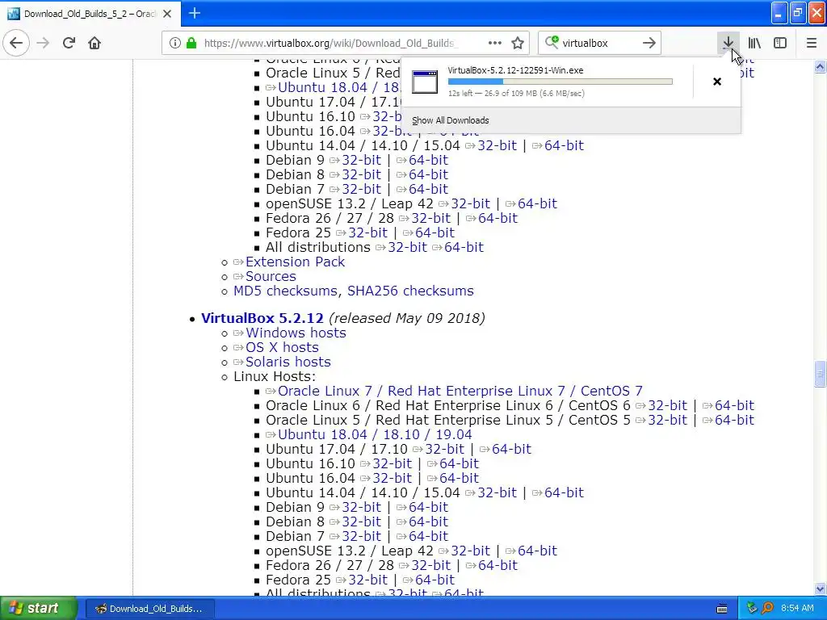The width and height of the screenshot is (827, 620).
Task: Toggle the Downloads toolbar button
Action: pos(728,43)
